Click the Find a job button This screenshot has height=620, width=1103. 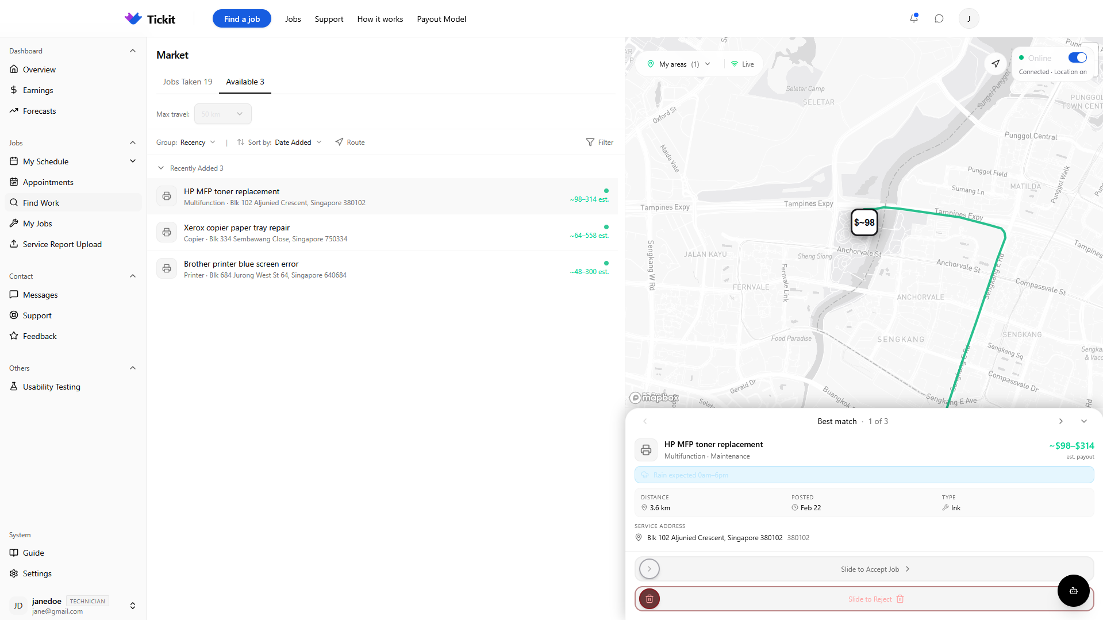pyautogui.click(x=241, y=18)
